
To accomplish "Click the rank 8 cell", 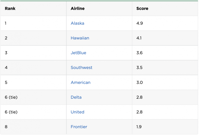I will coord(6,127).
